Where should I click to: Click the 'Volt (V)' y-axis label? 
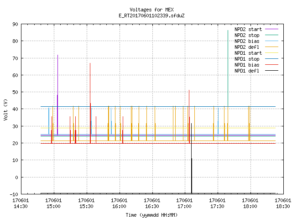pos(5,109)
